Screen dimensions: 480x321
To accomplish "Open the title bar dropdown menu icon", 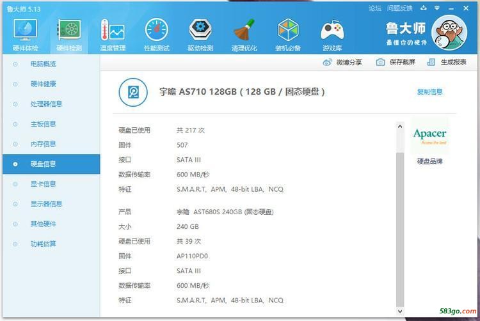I will click(x=437, y=8).
